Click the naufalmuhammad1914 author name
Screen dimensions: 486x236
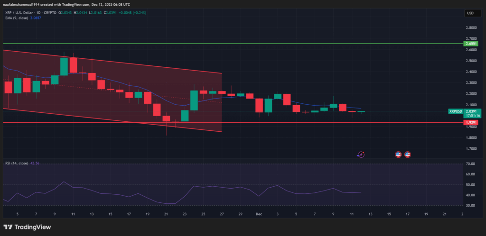pyautogui.click(x=21, y=3)
